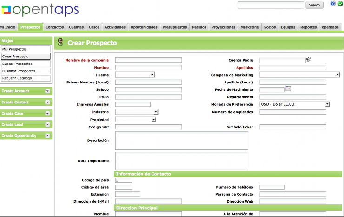This screenshot has height=217, width=344.
Task: Open the Fusionar Prospectos shortcut
Action: (26, 71)
